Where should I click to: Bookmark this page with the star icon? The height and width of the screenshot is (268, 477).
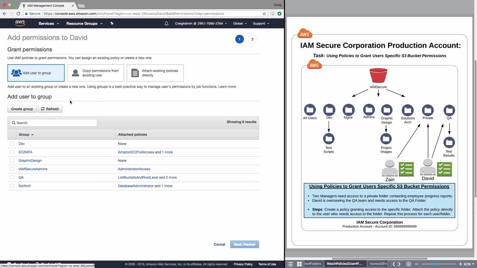[x=264, y=14]
